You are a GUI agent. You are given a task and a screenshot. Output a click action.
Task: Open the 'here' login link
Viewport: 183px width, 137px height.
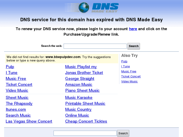coord(133,29)
